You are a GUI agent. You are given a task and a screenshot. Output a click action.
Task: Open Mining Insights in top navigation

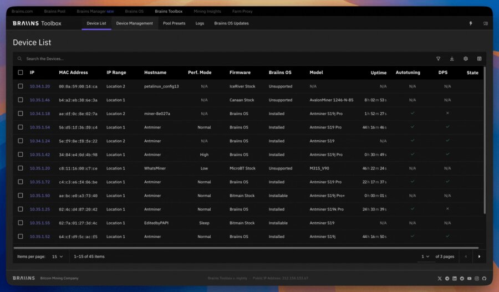point(207,12)
